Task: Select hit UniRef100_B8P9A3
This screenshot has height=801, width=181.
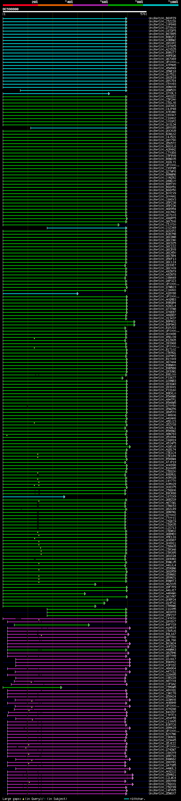Action: point(162,324)
